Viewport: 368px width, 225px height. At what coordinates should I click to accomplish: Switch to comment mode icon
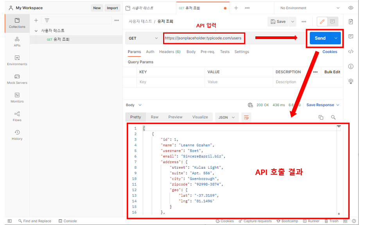pos(332,21)
